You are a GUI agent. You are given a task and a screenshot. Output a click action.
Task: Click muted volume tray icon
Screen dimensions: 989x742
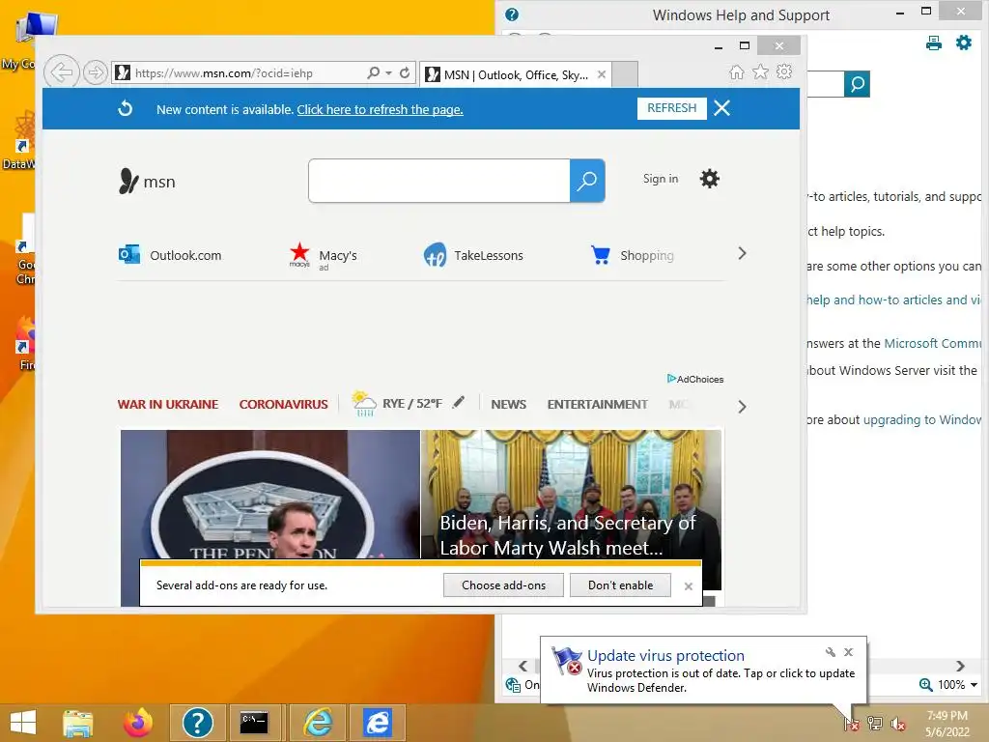tap(897, 723)
